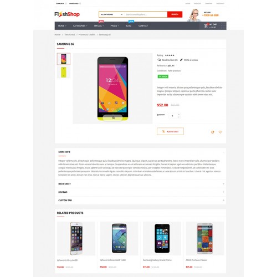Image resolution: width=277 pixels, height=277 pixels.
Task: Expand the Custom Tab section
Action: [x=140, y=200]
